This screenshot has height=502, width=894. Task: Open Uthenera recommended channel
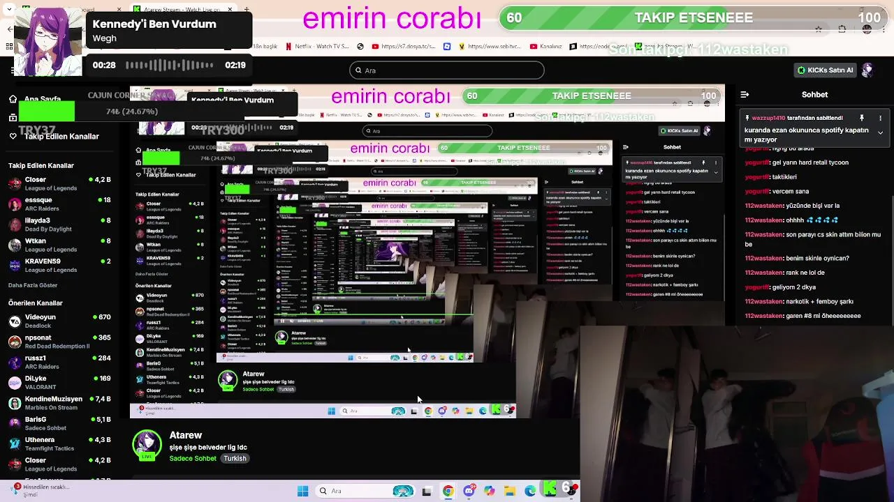pos(59,444)
